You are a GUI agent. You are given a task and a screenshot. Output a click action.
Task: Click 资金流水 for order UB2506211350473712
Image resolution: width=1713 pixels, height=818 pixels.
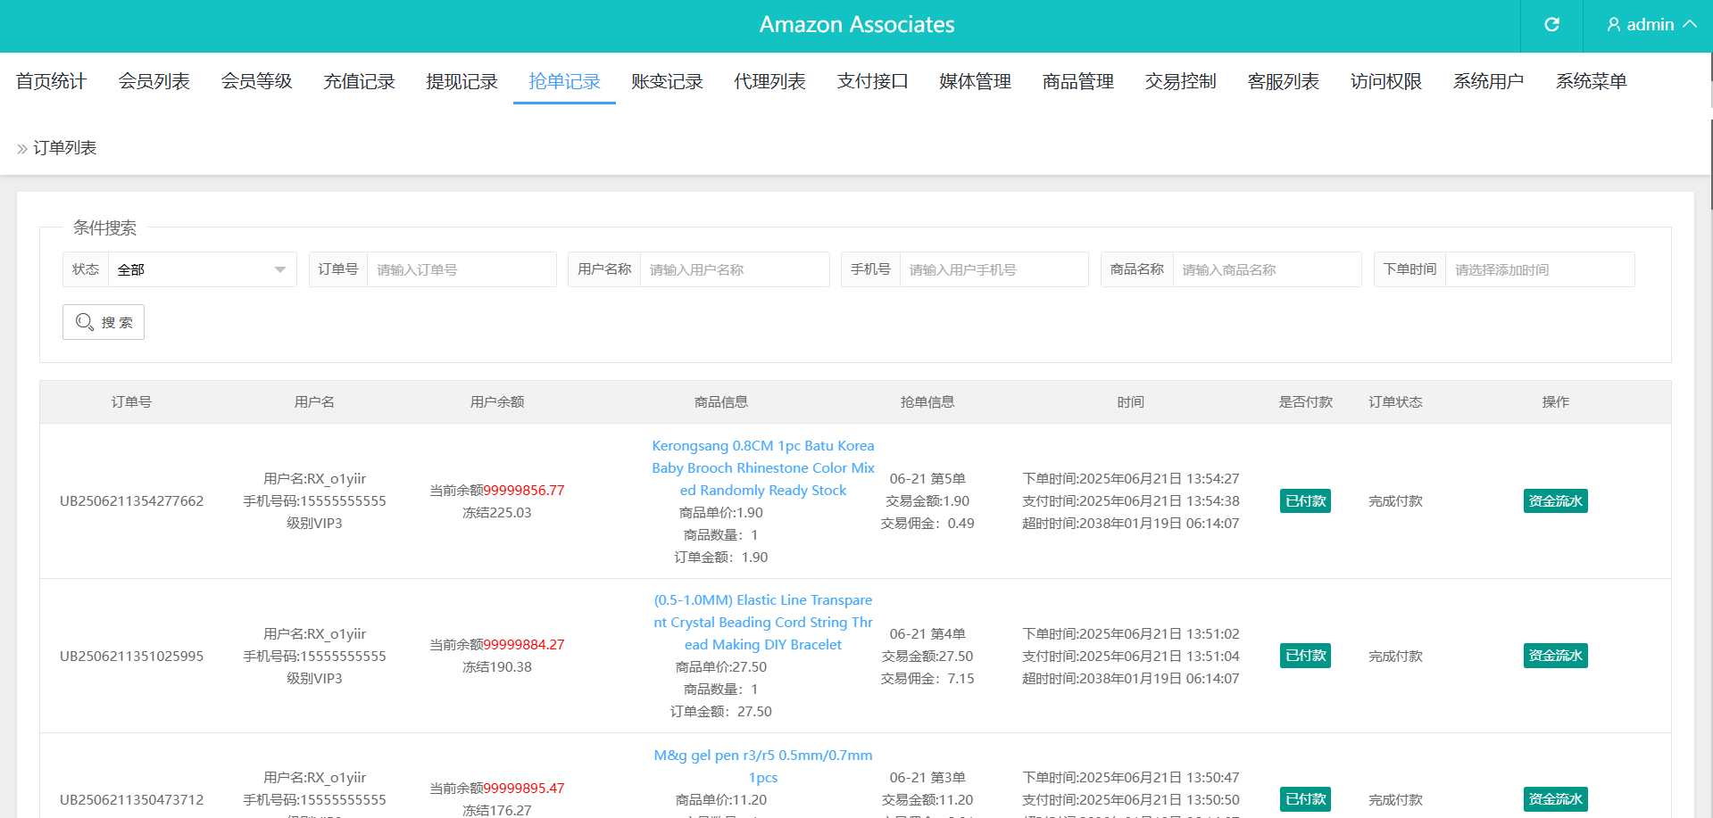pos(1555,799)
